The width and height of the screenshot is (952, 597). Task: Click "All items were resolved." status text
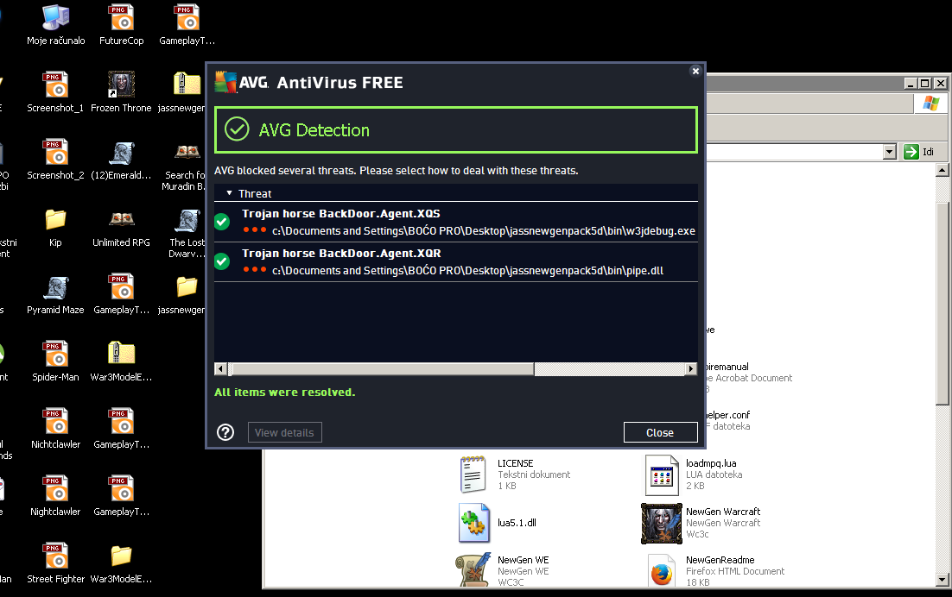point(285,393)
